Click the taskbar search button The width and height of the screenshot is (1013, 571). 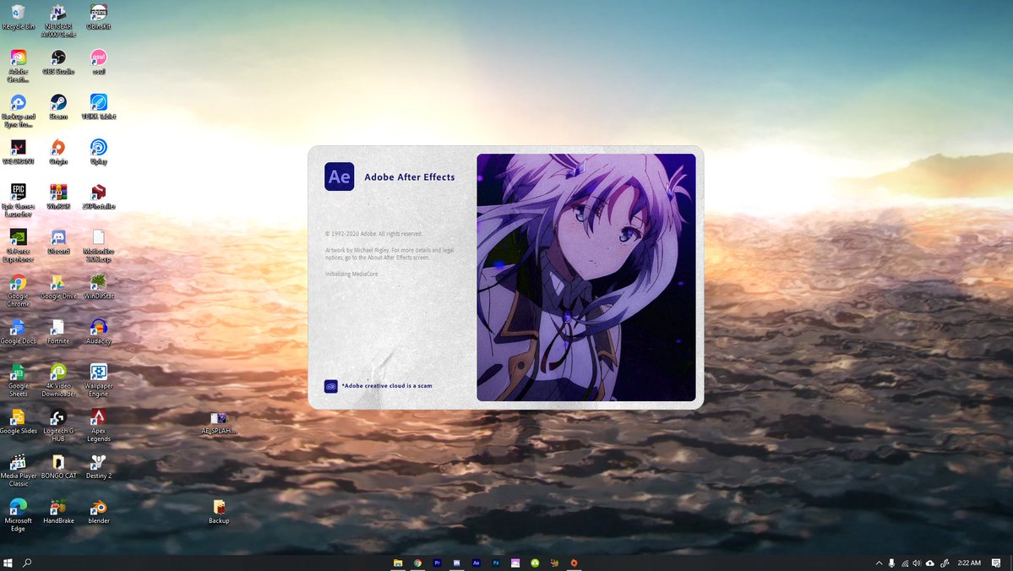27,563
